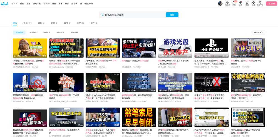This screenshot has height=137, width=278.
Task: Open 赛事 in top navigation
Action: point(60,4)
